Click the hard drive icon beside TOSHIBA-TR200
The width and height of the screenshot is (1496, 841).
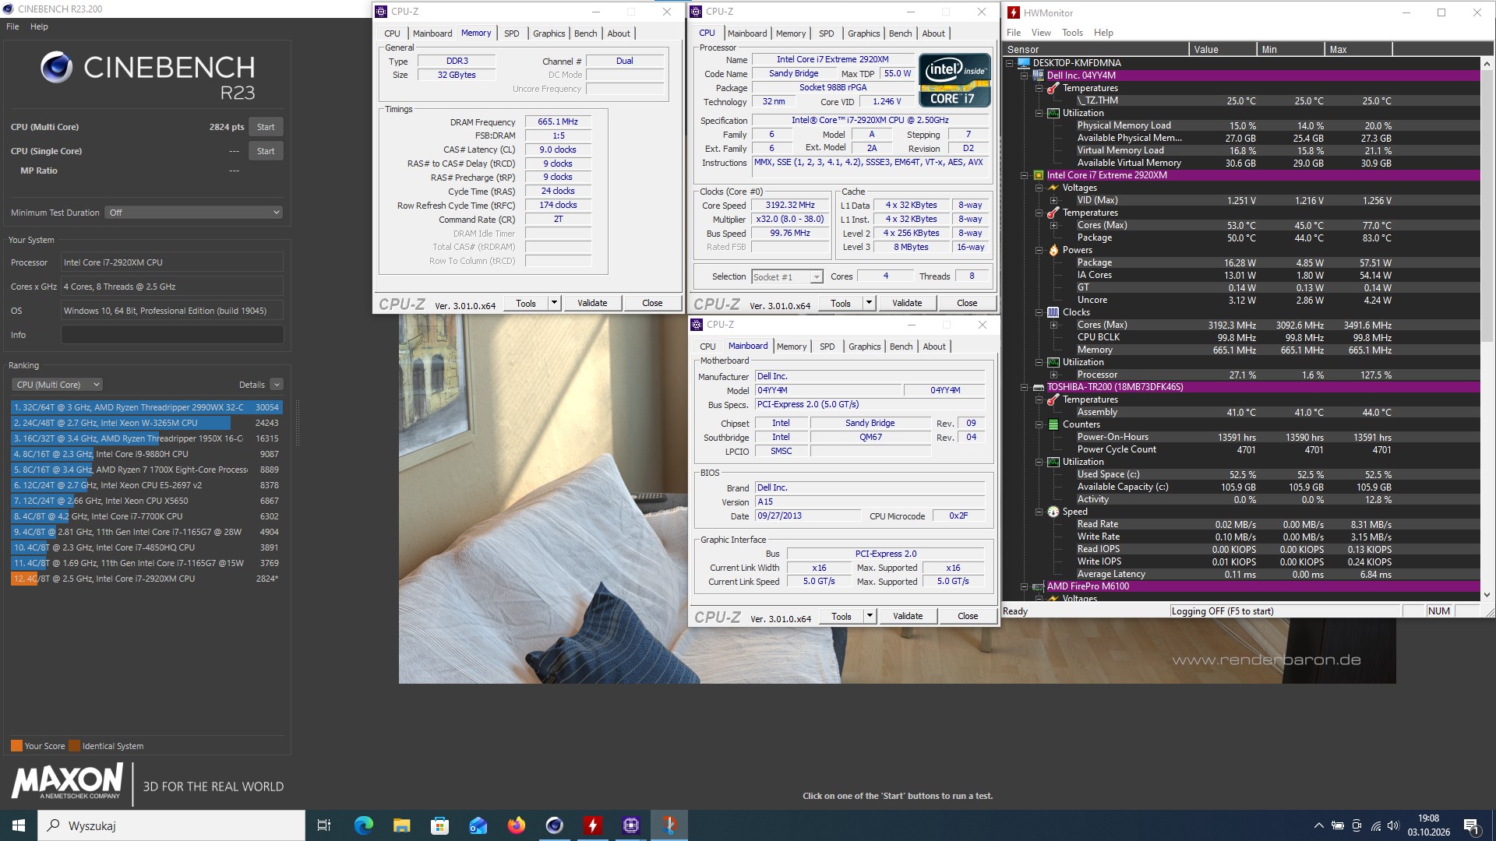[x=1038, y=387]
